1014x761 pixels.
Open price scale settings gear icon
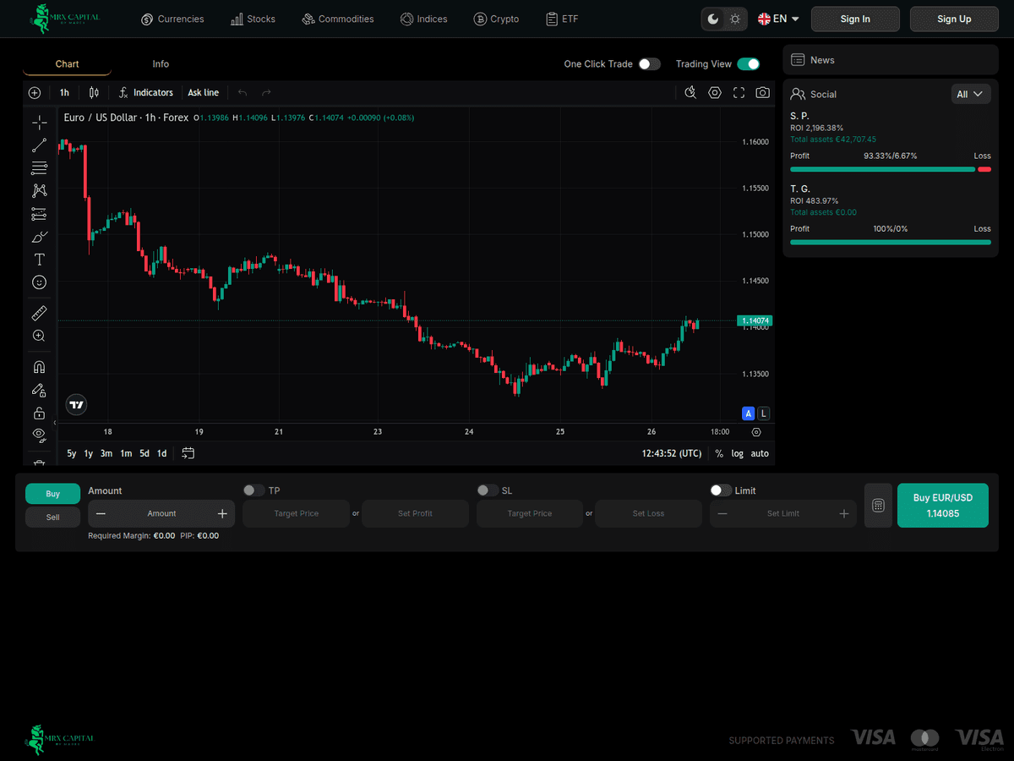(756, 432)
